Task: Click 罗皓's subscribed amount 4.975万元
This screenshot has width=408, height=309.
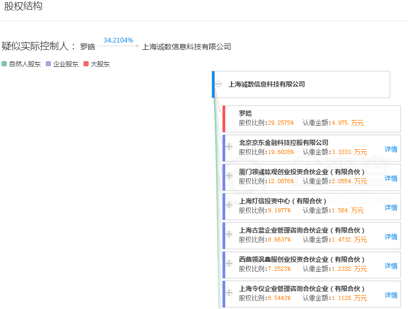Action: pos(347,123)
